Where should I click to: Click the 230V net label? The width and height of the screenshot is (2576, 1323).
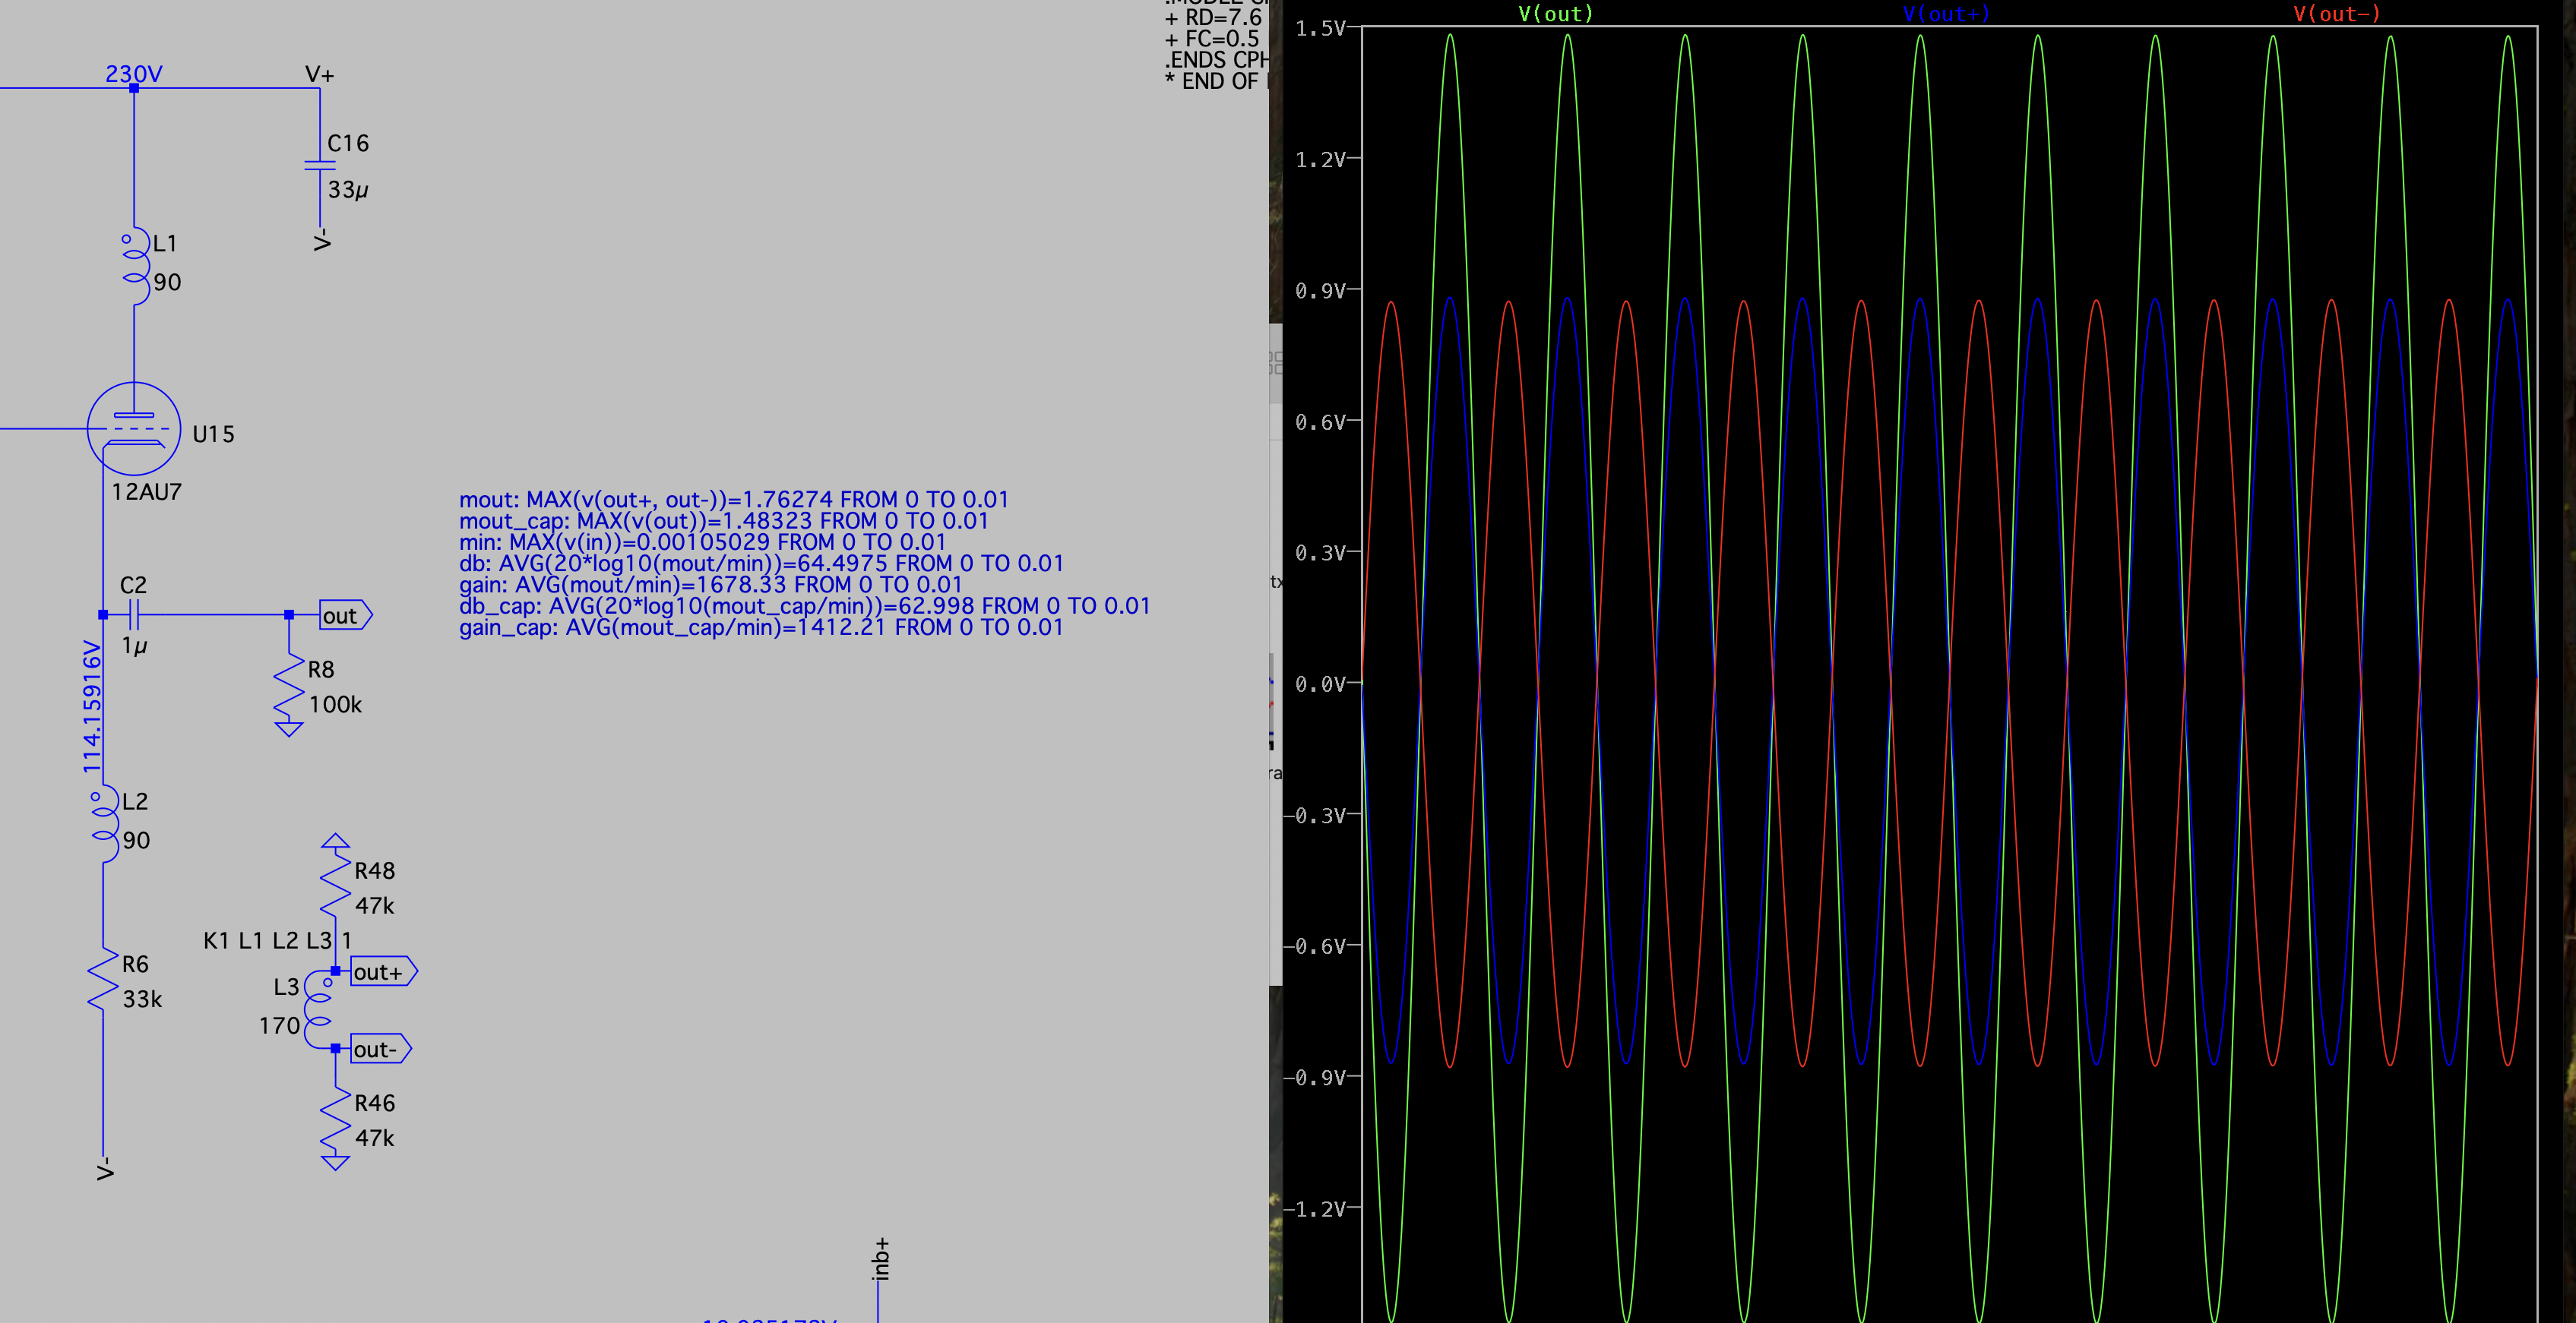coord(133,74)
